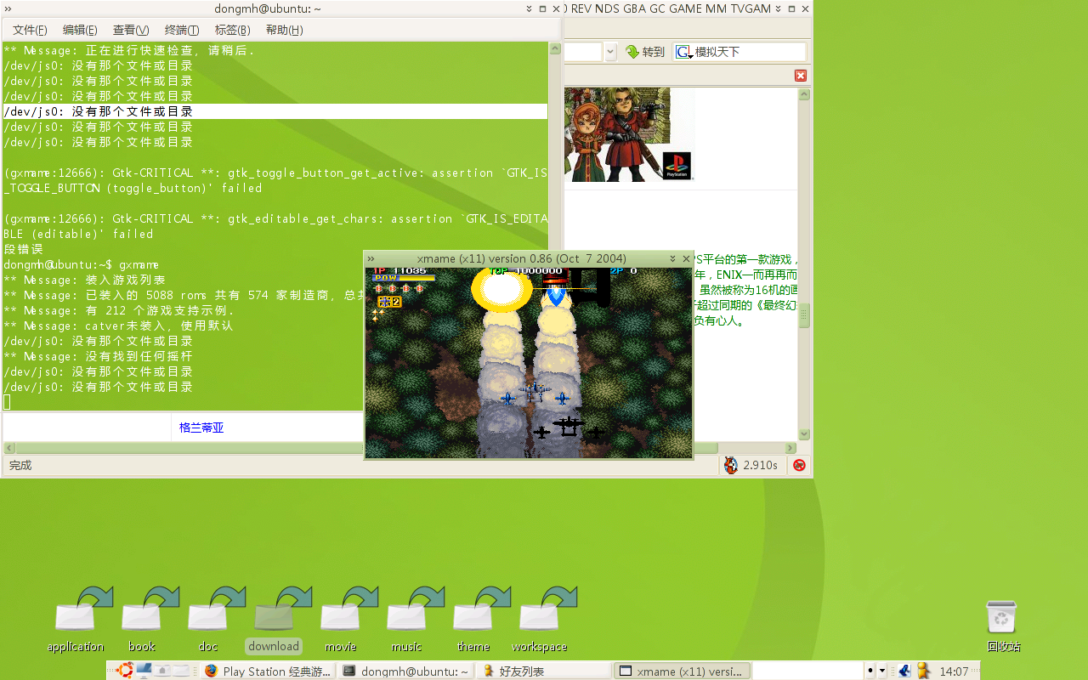The image size is (1088, 680).
Task: Click the Ubuntu logo on the bottom panel
Action: (126, 671)
